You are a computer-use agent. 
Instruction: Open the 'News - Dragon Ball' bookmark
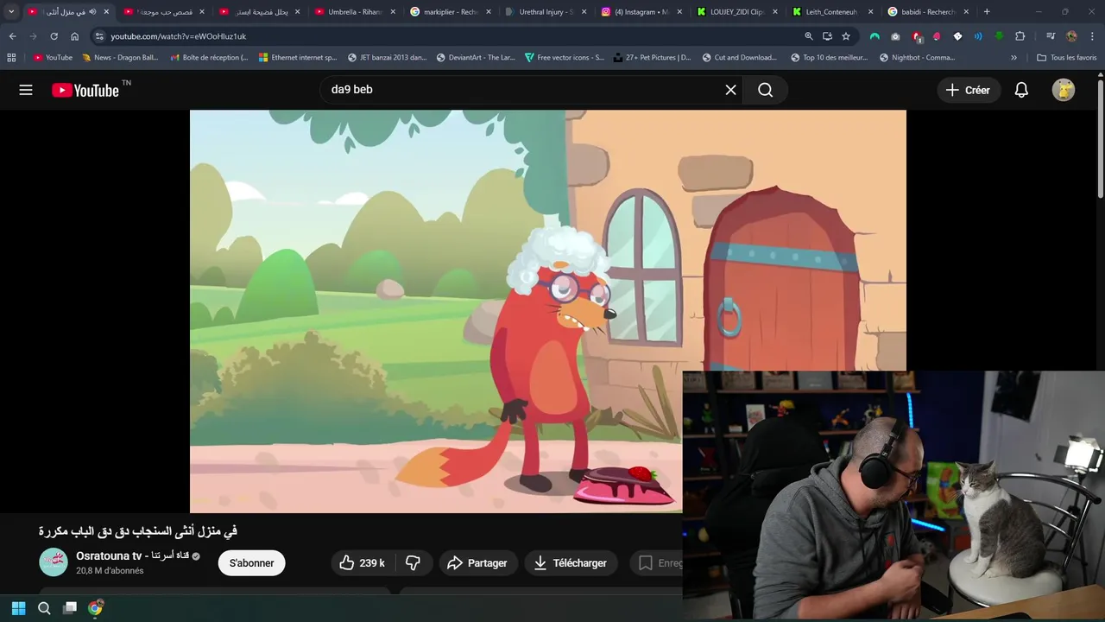(x=120, y=58)
